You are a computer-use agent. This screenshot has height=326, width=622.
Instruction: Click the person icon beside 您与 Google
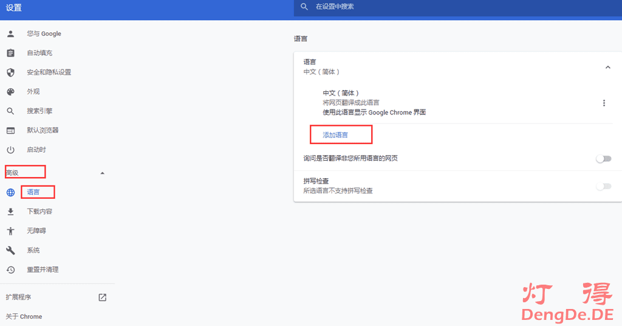pos(10,33)
